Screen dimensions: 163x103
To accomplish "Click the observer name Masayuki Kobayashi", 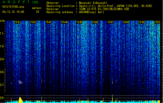I will click(x=93, y=3).
